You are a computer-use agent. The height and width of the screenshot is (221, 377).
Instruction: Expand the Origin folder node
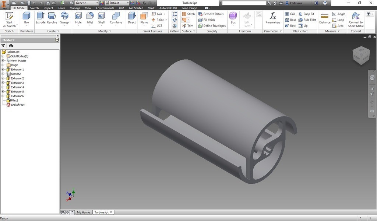3,65
